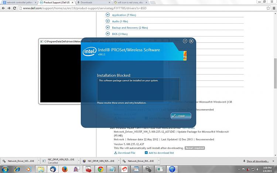Open options arrow for Network_Driver_3M...EXE download
Viewport: 277px width, 173px height.
pyautogui.click(x=159, y=161)
